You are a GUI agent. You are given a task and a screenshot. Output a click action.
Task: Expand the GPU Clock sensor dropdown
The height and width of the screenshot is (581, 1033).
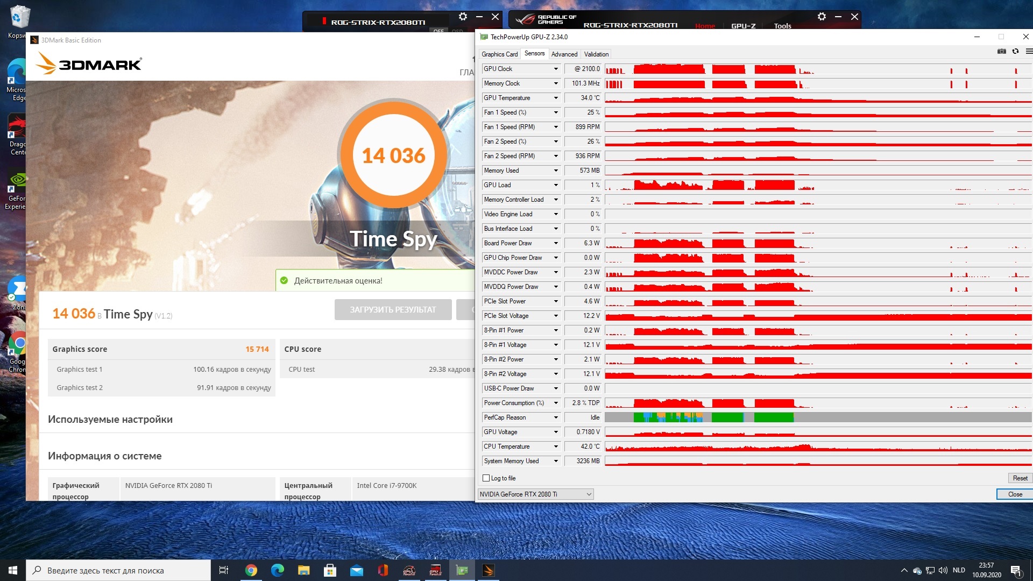[556, 69]
